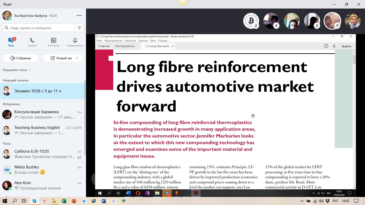Image resolution: width=365 pixels, height=205 pixels.
Task: Open the Звонки (Calls) section
Action: pyautogui.click(x=32, y=42)
